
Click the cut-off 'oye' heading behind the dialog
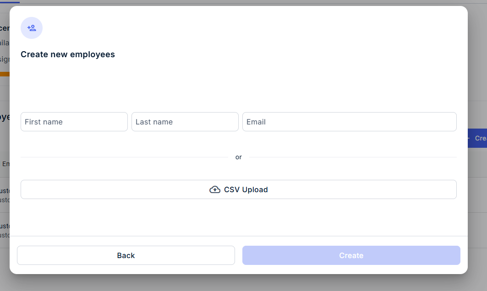(5, 117)
